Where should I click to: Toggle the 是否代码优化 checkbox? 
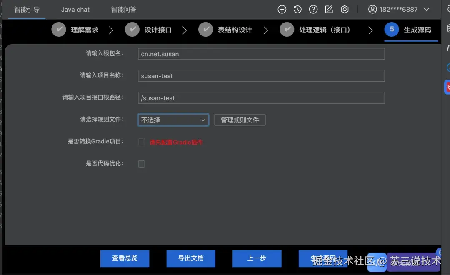(x=141, y=164)
